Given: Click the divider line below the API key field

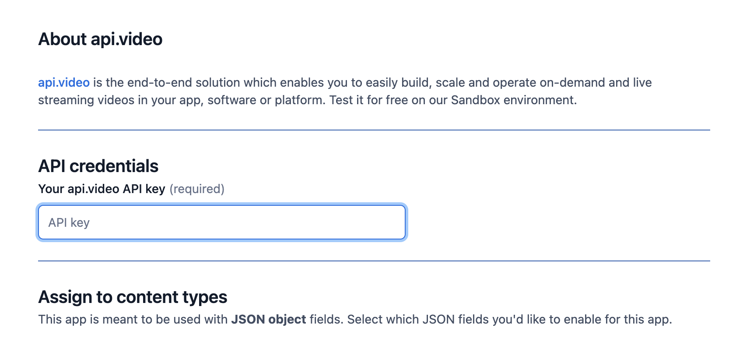Looking at the screenshot, I should click(x=374, y=261).
